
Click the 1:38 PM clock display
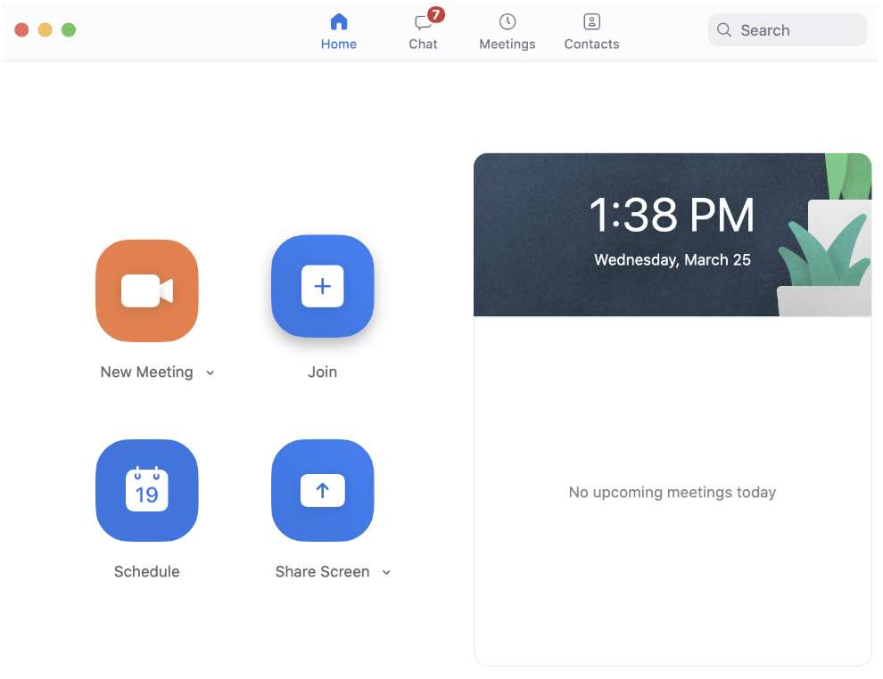click(x=672, y=215)
